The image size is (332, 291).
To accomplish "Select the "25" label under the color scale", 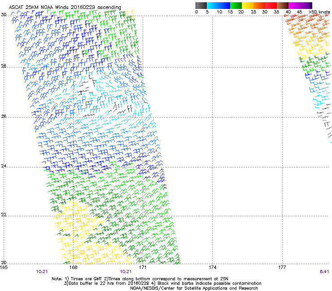I will (253, 12).
